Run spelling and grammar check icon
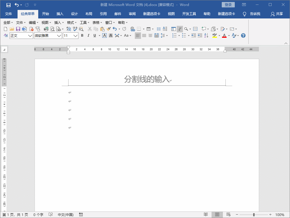290x218 pixels. coord(75,29)
